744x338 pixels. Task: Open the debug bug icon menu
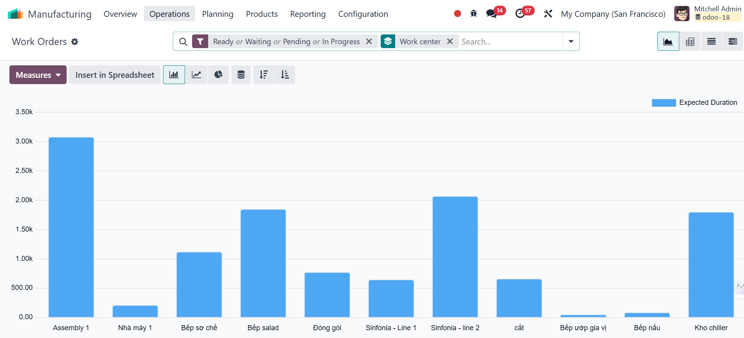tap(474, 14)
